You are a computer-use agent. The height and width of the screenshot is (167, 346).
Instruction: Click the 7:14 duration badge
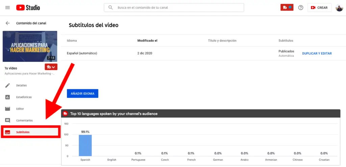51,58
